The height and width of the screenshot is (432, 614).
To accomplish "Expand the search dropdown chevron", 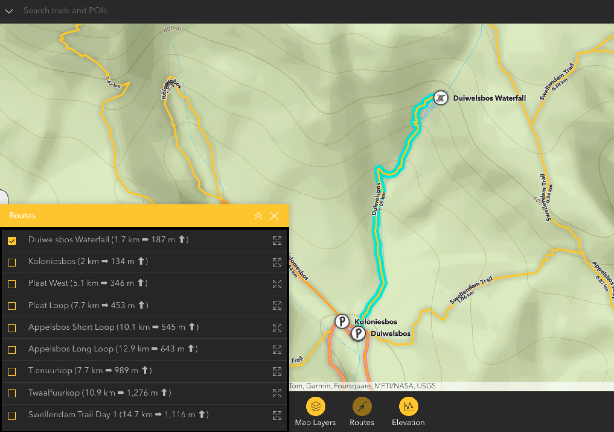I will (x=9, y=11).
